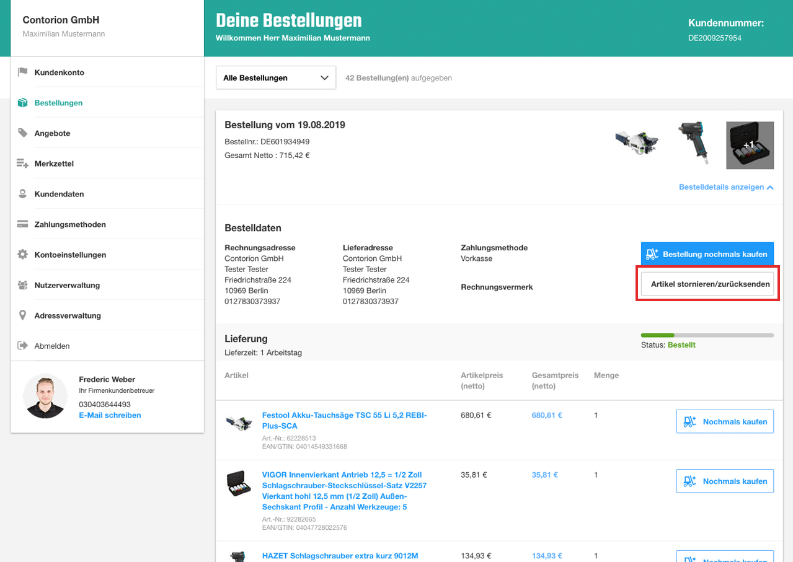Click the Bestellung vom 19.08.2019 heading
This screenshot has height=562, width=793.
coord(285,125)
